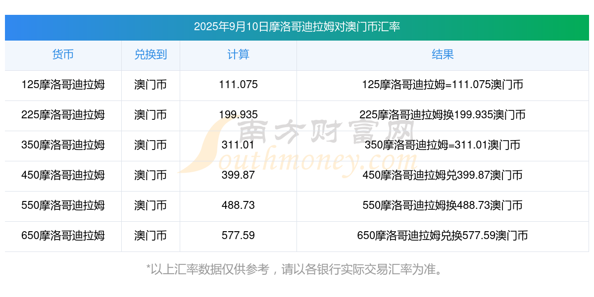The width and height of the screenshot is (594, 297).
Task: Click the calculated value 111.075
Action: pyautogui.click(x=238, y=85)
